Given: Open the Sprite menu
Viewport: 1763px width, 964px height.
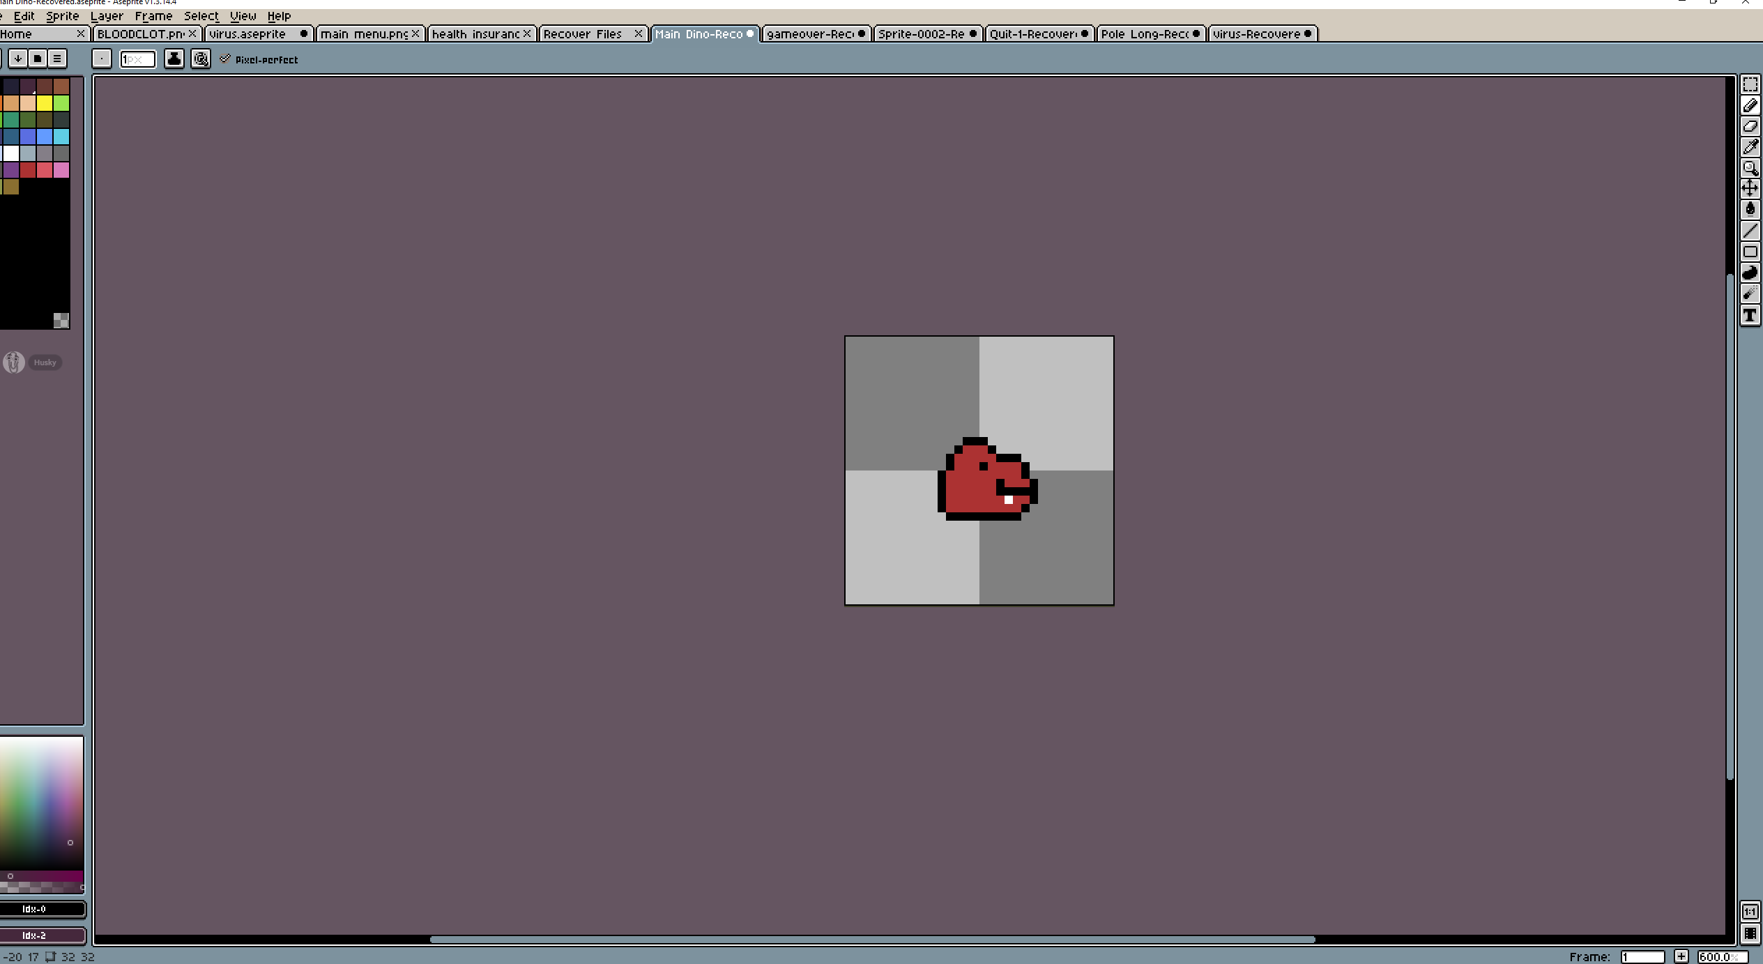Looking at the screenshot, I should tap(62, 16).
